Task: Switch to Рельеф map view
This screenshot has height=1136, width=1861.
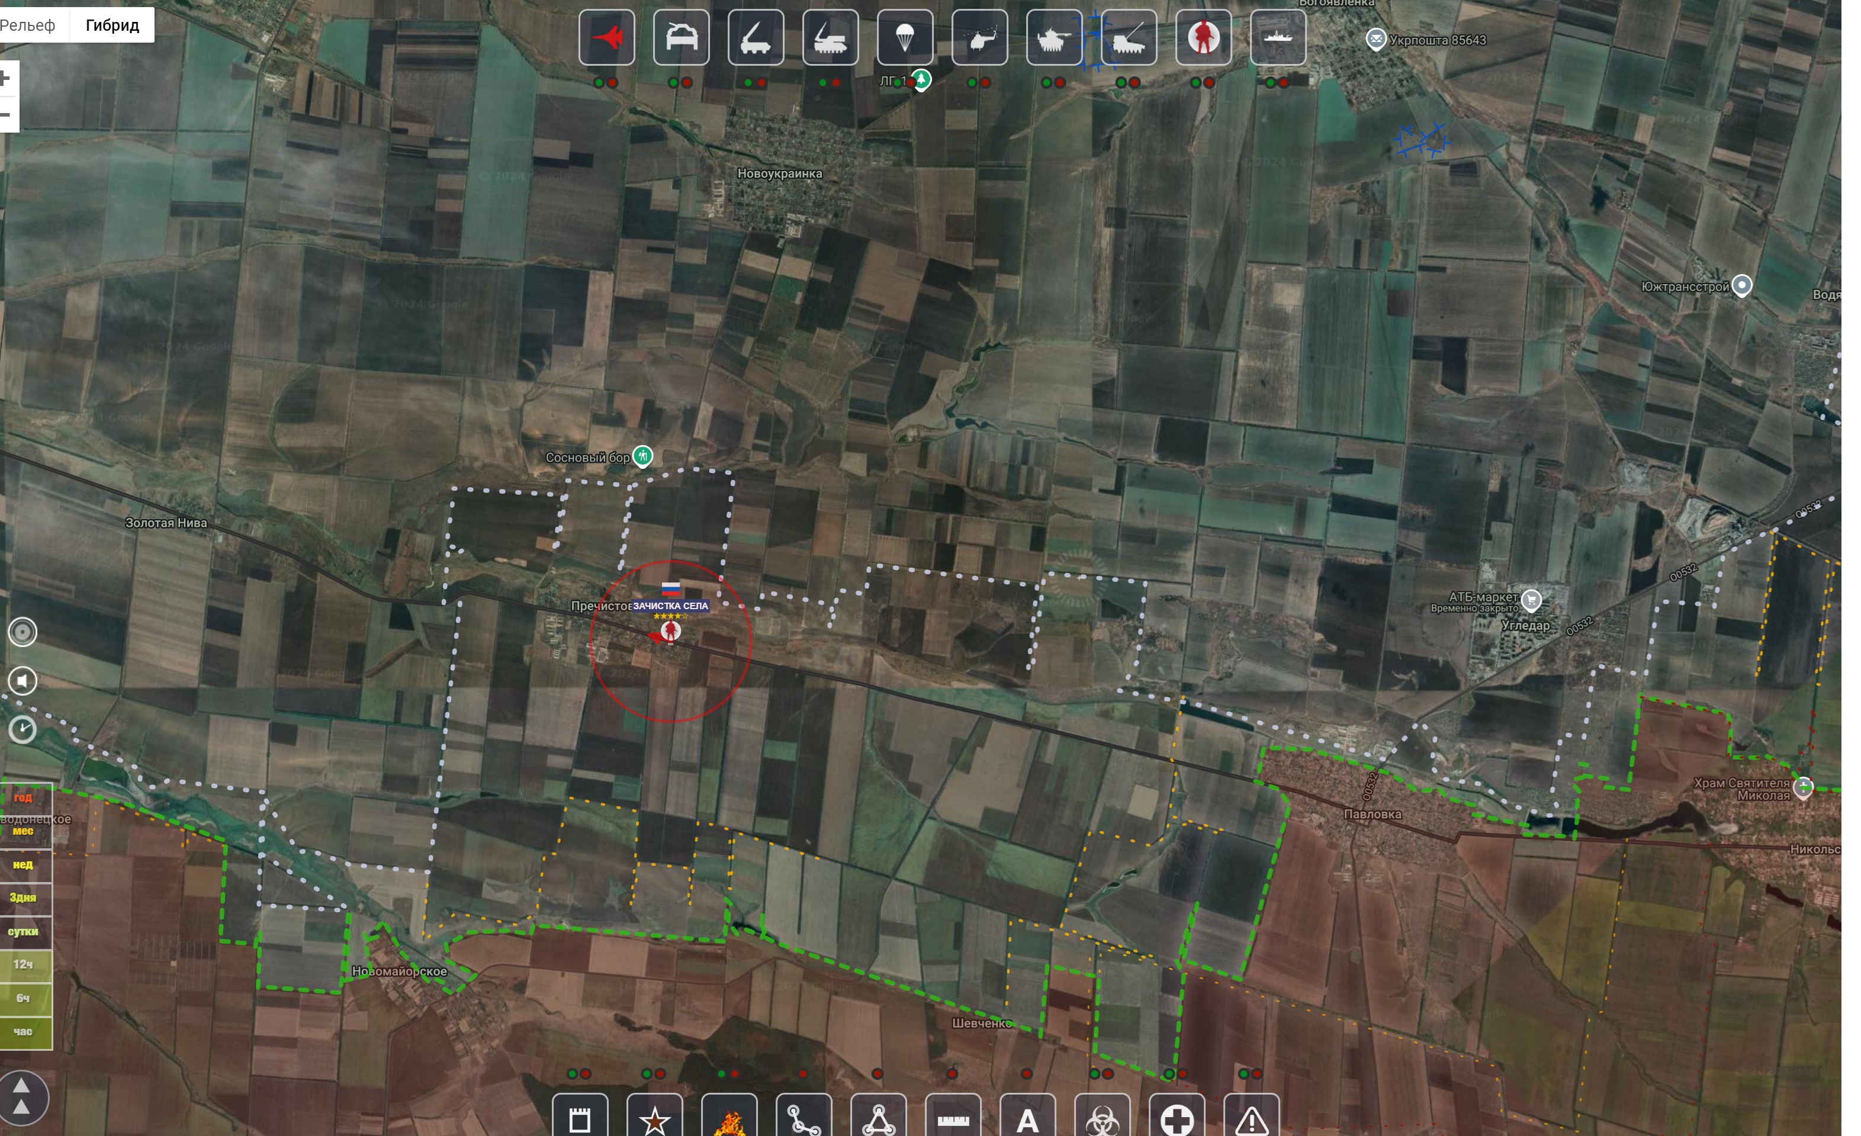Action: coord(28,25)
